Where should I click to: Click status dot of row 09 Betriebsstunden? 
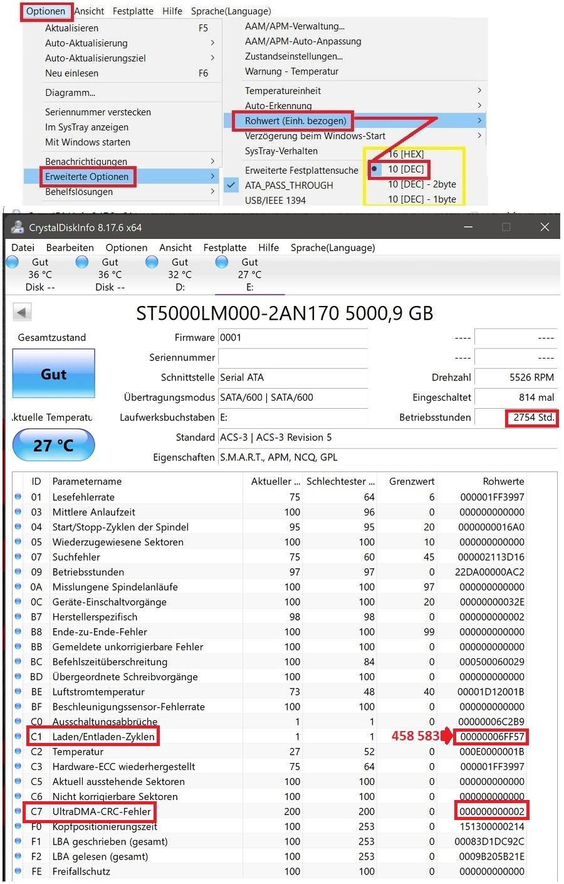click(18, 572)
